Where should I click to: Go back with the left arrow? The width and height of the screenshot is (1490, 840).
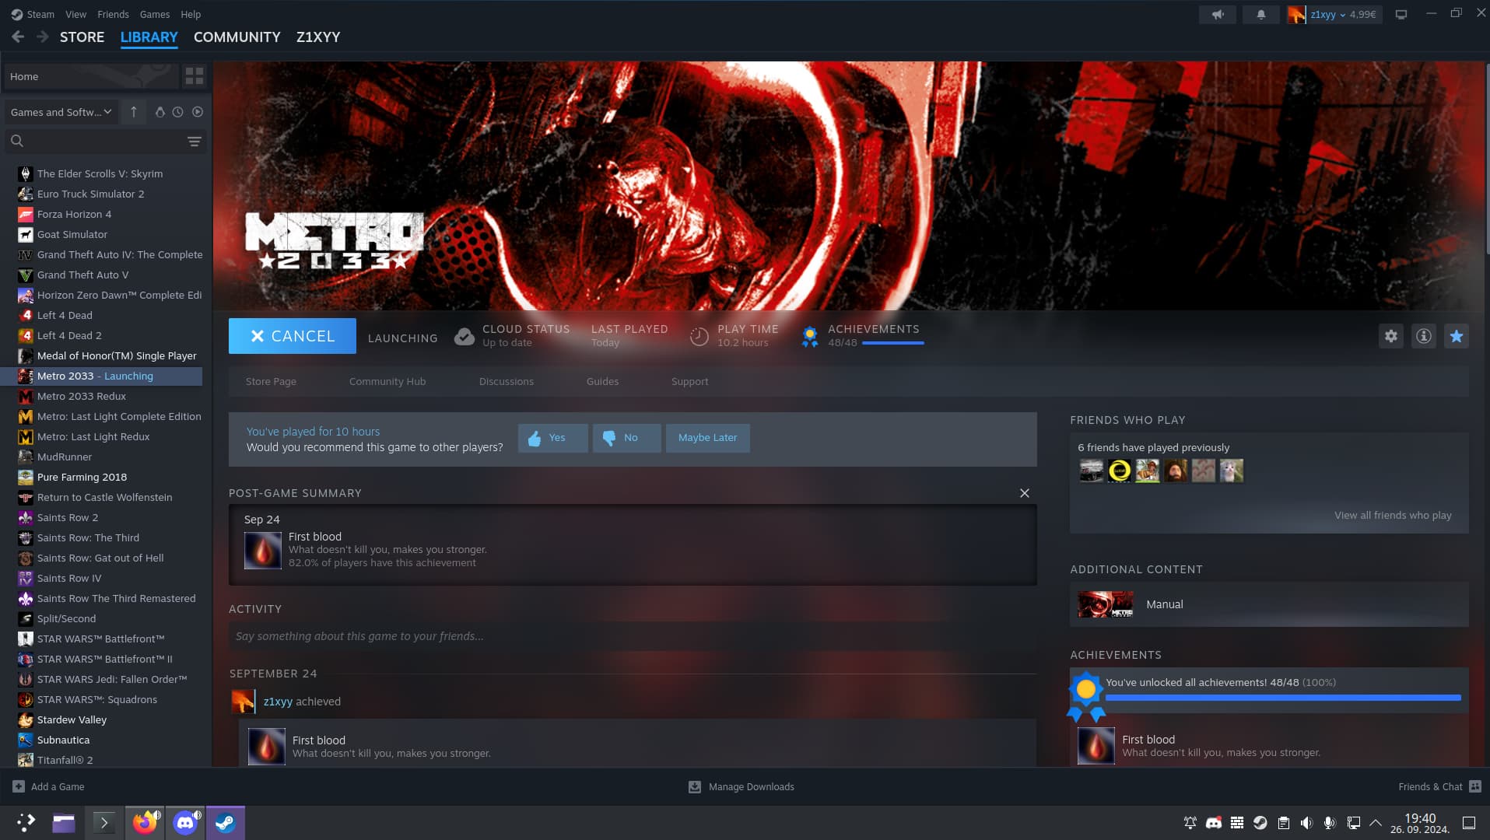click(x=18, y=37)
